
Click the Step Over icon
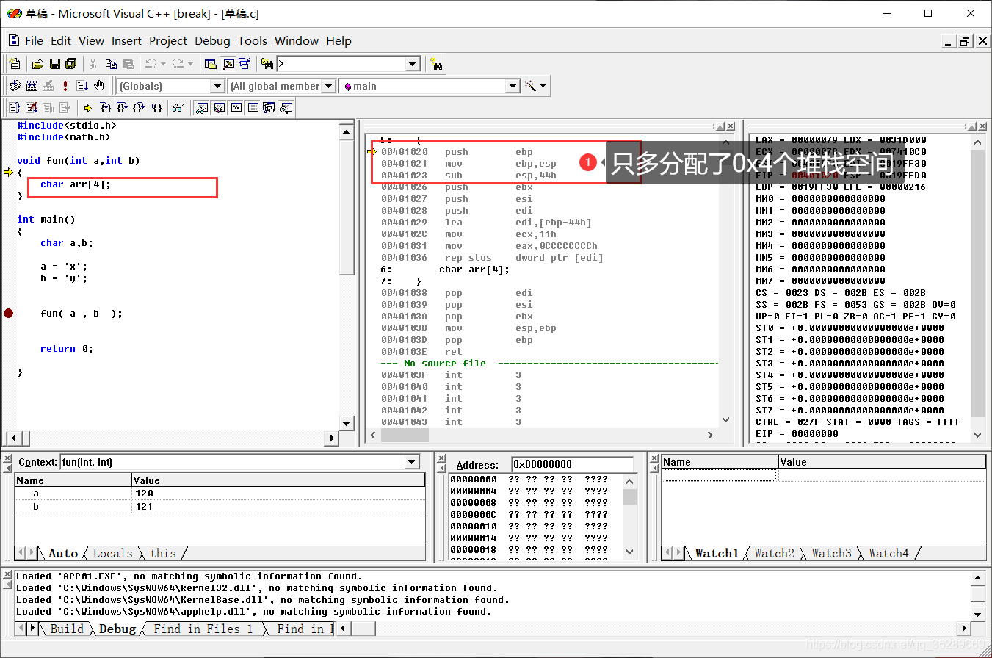pyautogui.click(x=122, y=108)
